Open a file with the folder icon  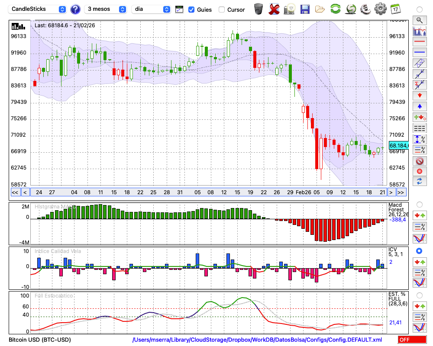pos(320,10)
